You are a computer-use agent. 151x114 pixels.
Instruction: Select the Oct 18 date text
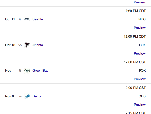[10, 45]
